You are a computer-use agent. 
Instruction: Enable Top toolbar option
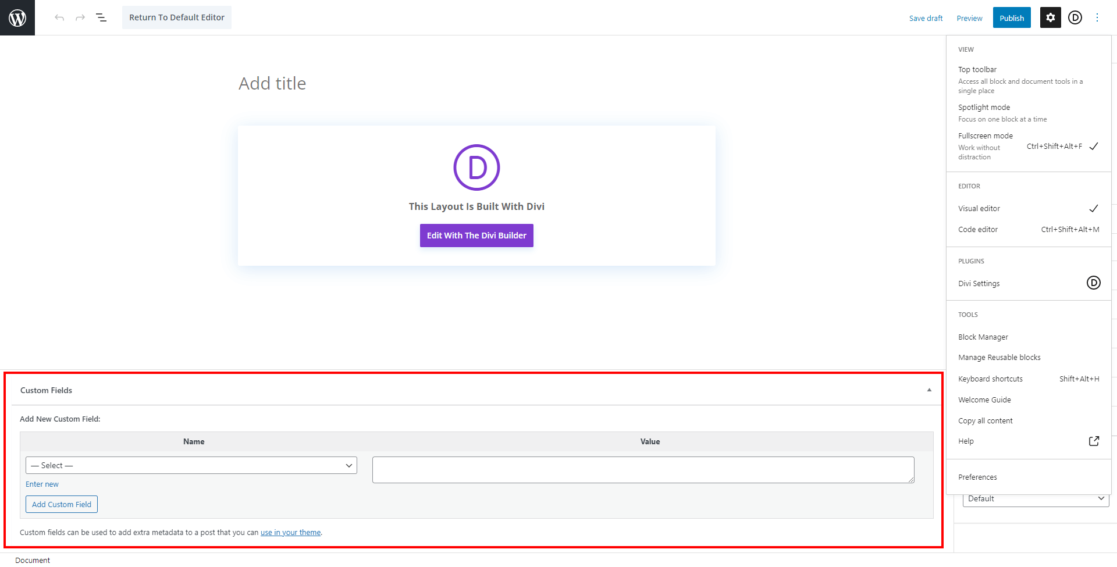(x=1029, y=80)
